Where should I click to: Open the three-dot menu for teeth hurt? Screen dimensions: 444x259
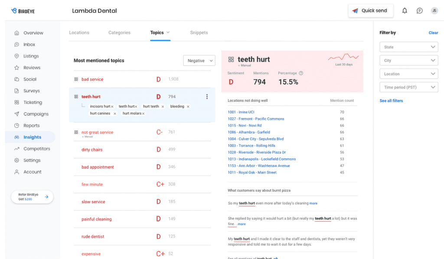(207, 97)
